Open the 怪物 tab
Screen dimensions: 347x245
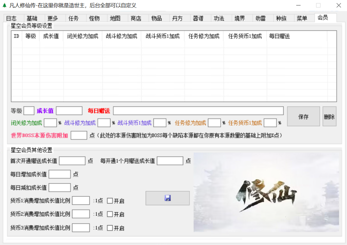(x=94, y=19)
